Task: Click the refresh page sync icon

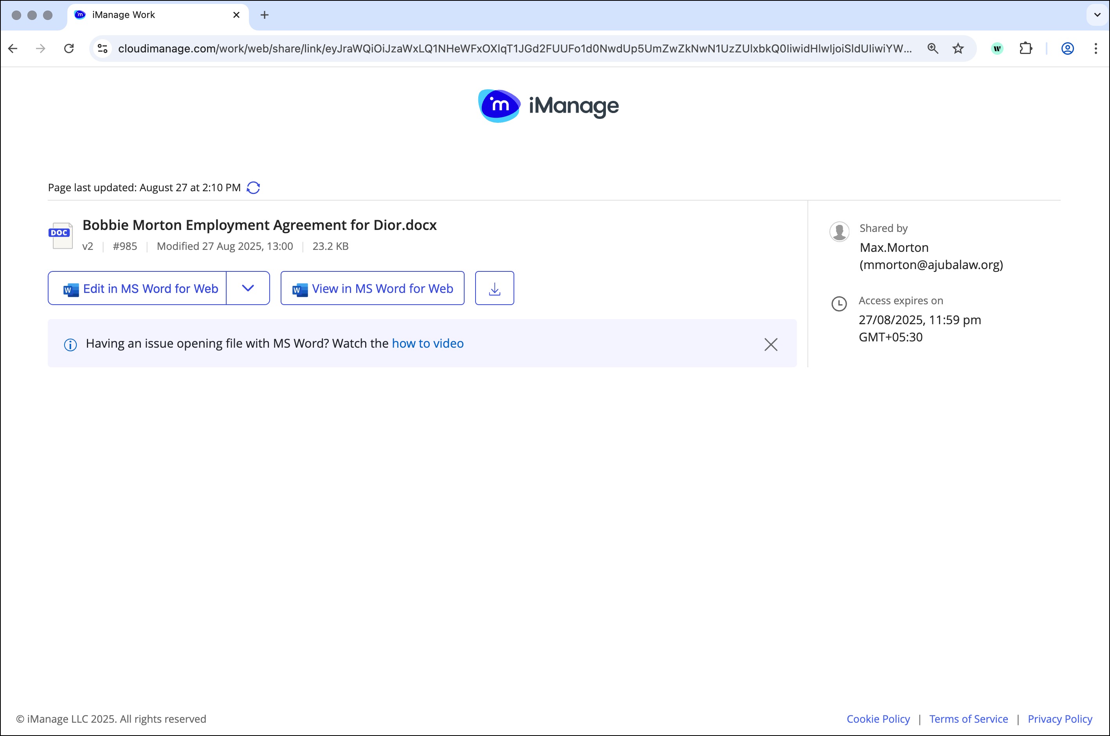Action: pos(253,188)
